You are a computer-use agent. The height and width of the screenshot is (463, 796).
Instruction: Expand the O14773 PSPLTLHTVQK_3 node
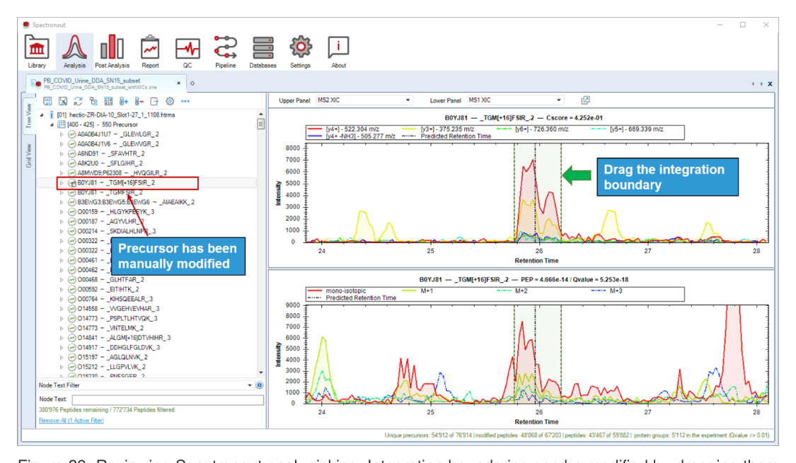coord(62,319)
